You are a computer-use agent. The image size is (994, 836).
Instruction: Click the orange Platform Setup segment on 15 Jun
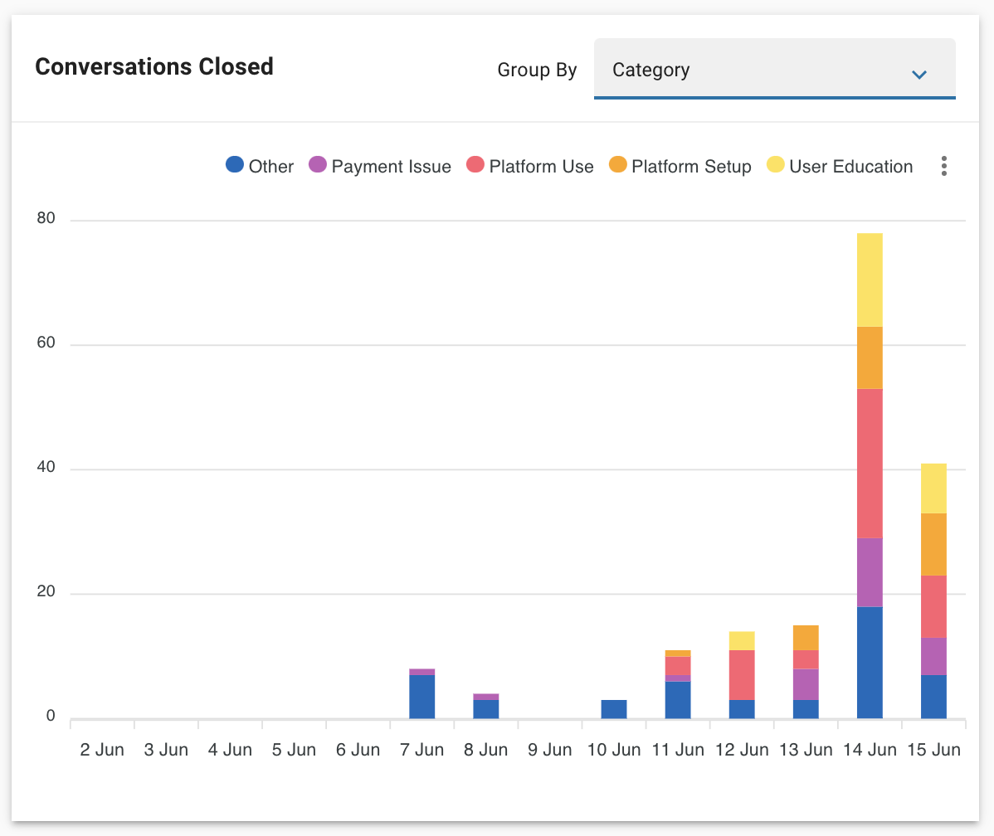coord(933,544)
